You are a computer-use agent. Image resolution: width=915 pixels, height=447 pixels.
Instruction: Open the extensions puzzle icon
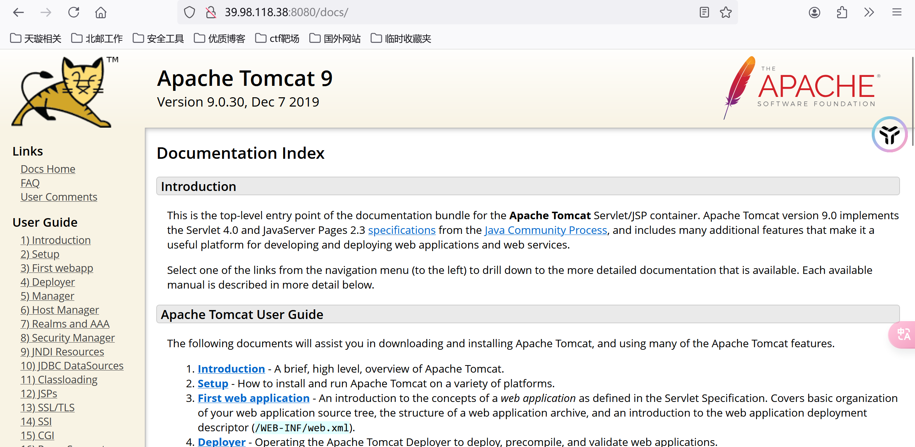tap(842, 13)
